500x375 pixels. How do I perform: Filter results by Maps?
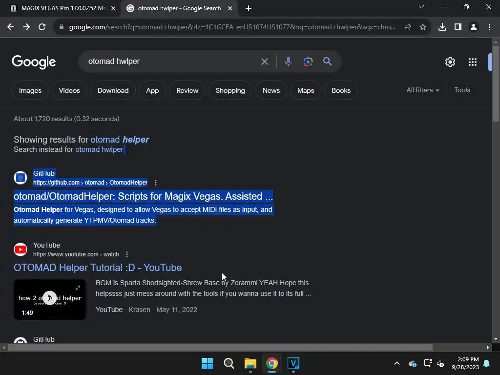tap(306, 90)
